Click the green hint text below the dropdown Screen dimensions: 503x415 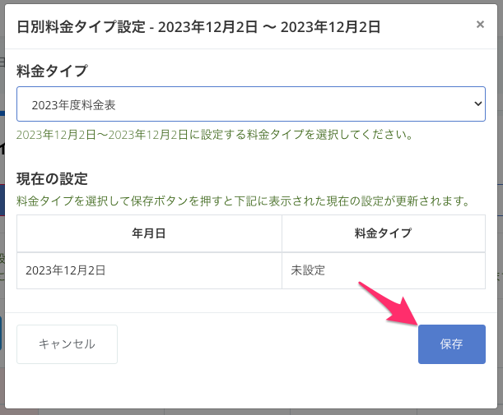click(214, 134)
